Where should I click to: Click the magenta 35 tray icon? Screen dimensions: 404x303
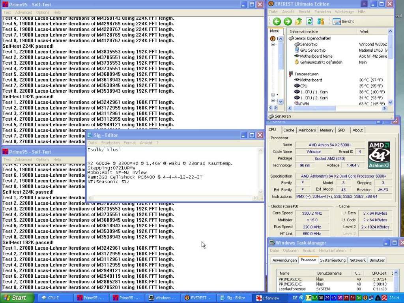click(340, 298)
